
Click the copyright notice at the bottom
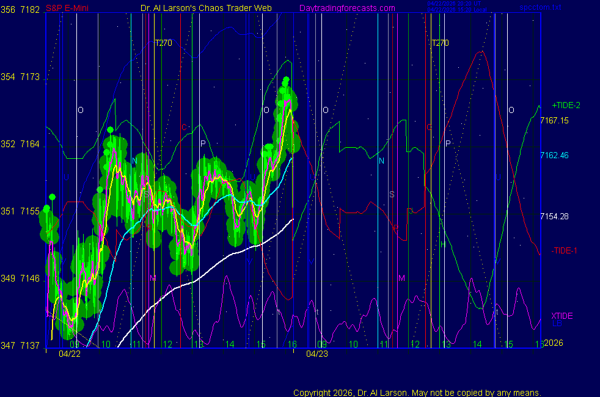(417, 393)
